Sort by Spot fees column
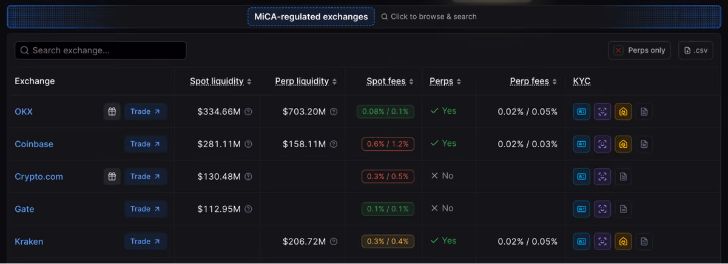 (x=390, y=81)
